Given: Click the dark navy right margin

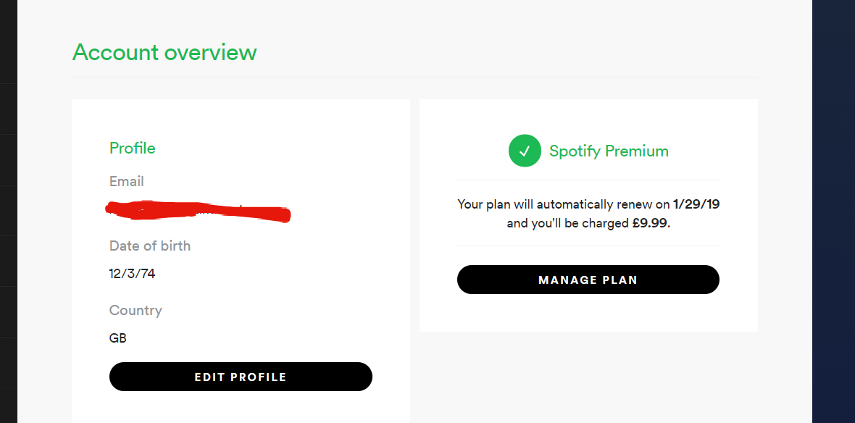Looking at the screenshot, I should tap(833, 211).
